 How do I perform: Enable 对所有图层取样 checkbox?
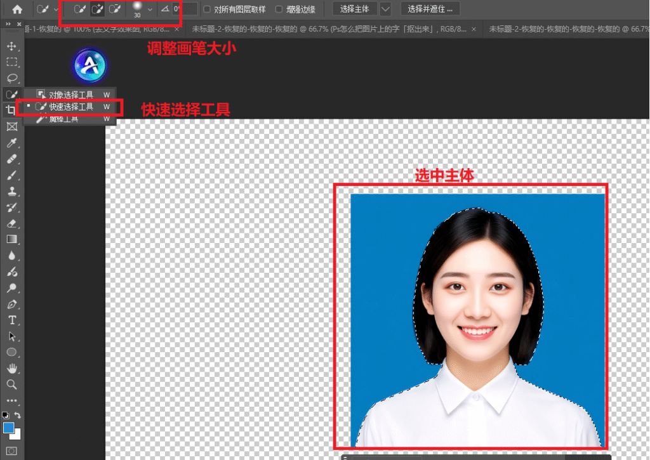coord(206,10)
